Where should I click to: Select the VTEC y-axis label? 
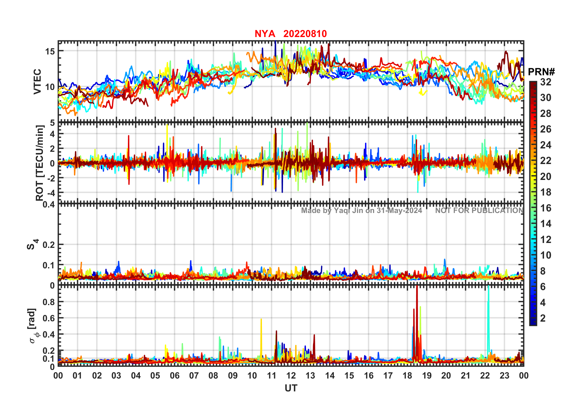37,81
